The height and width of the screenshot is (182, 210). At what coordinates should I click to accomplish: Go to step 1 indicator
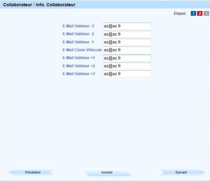coord(193,14)
